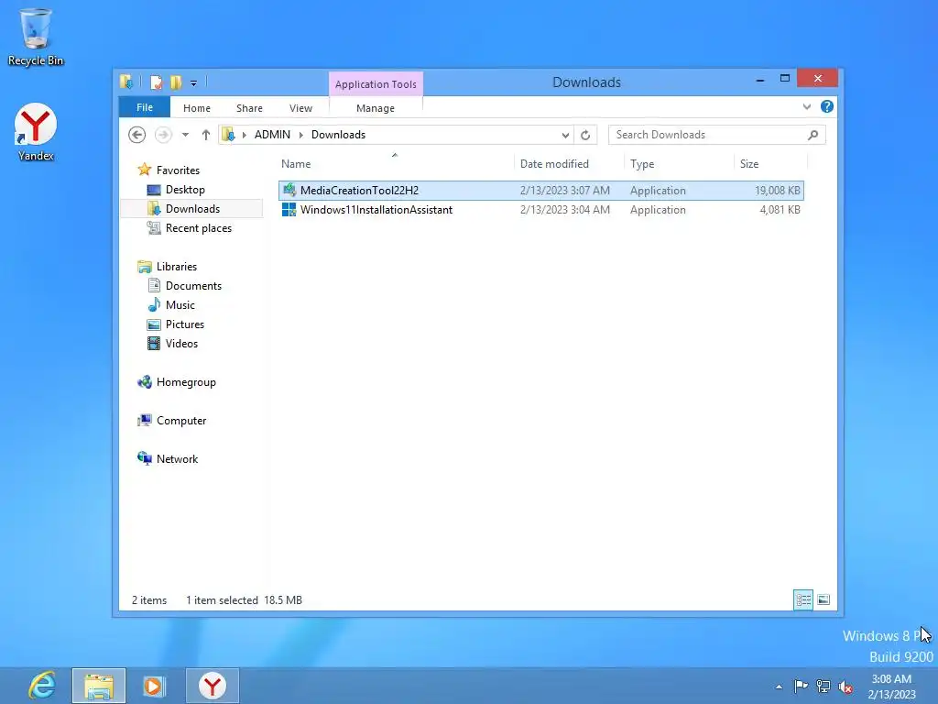
Task: Click the New folder quick access icon
Action: click(x=176, y=82)
